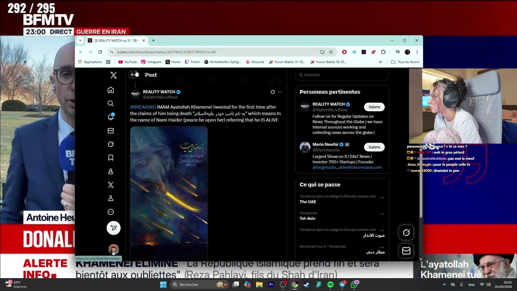Close the REALITY WATCH tab
Screen dimensions: 517x291
click(x=143, y=40)
